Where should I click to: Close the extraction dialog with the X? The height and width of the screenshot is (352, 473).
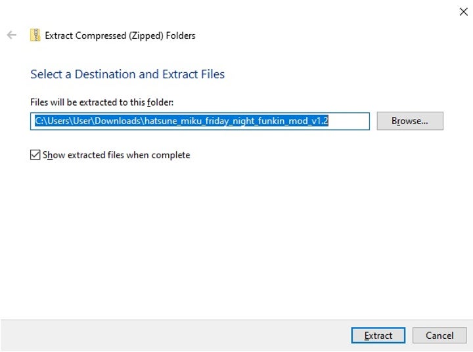(462, 11)
